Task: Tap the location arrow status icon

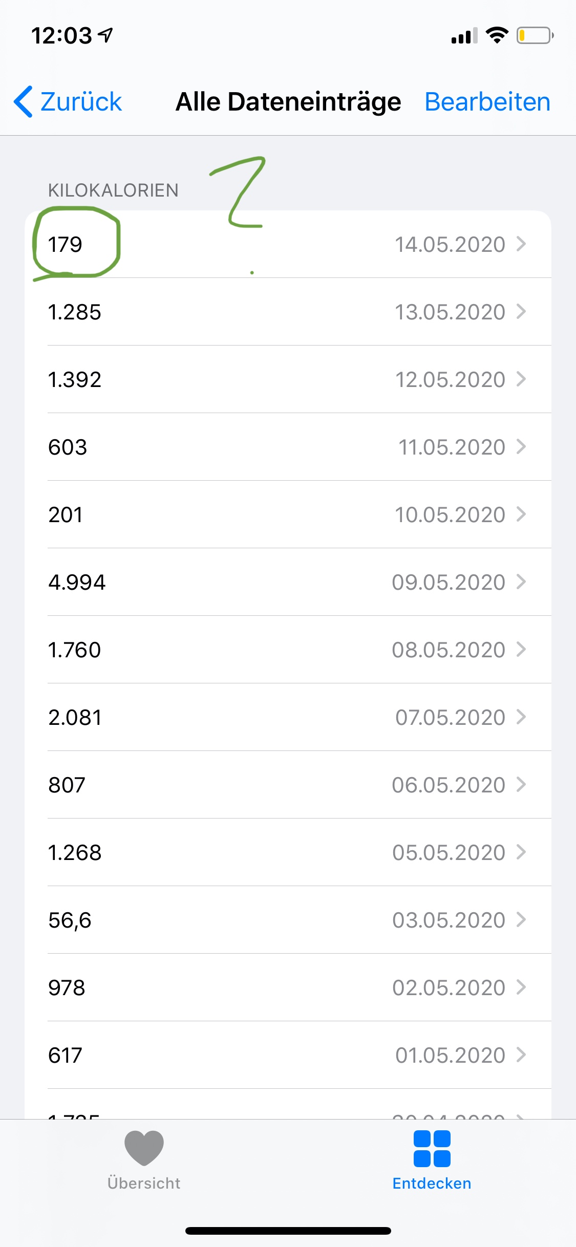Action: tap(106, 35)
